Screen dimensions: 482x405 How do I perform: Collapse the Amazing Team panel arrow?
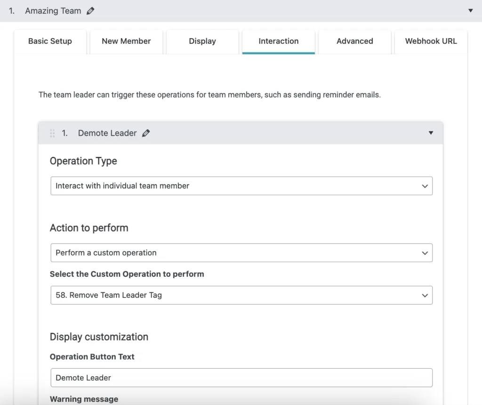click(x=470, y=10)
